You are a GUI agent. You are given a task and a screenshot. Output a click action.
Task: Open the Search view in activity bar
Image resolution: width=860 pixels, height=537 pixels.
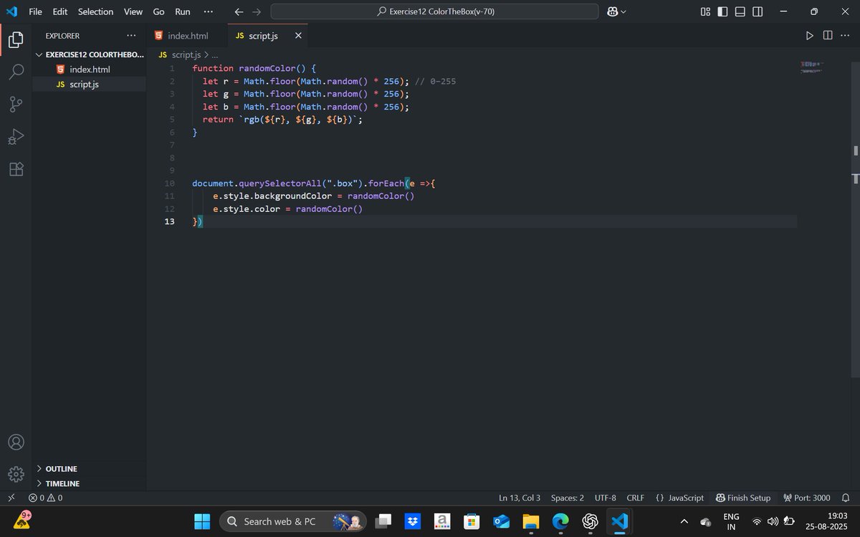[x=16, y=72]
